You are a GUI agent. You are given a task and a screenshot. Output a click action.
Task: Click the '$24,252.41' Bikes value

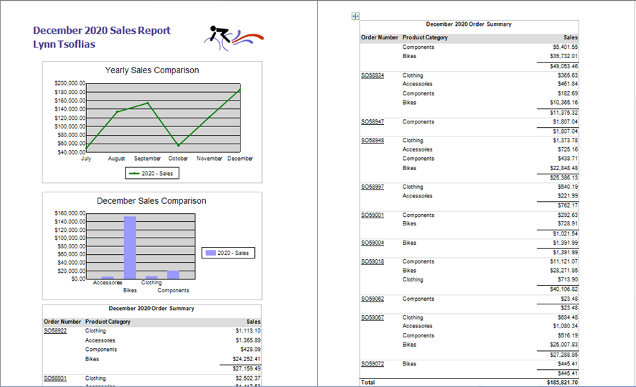click(247, 359)
